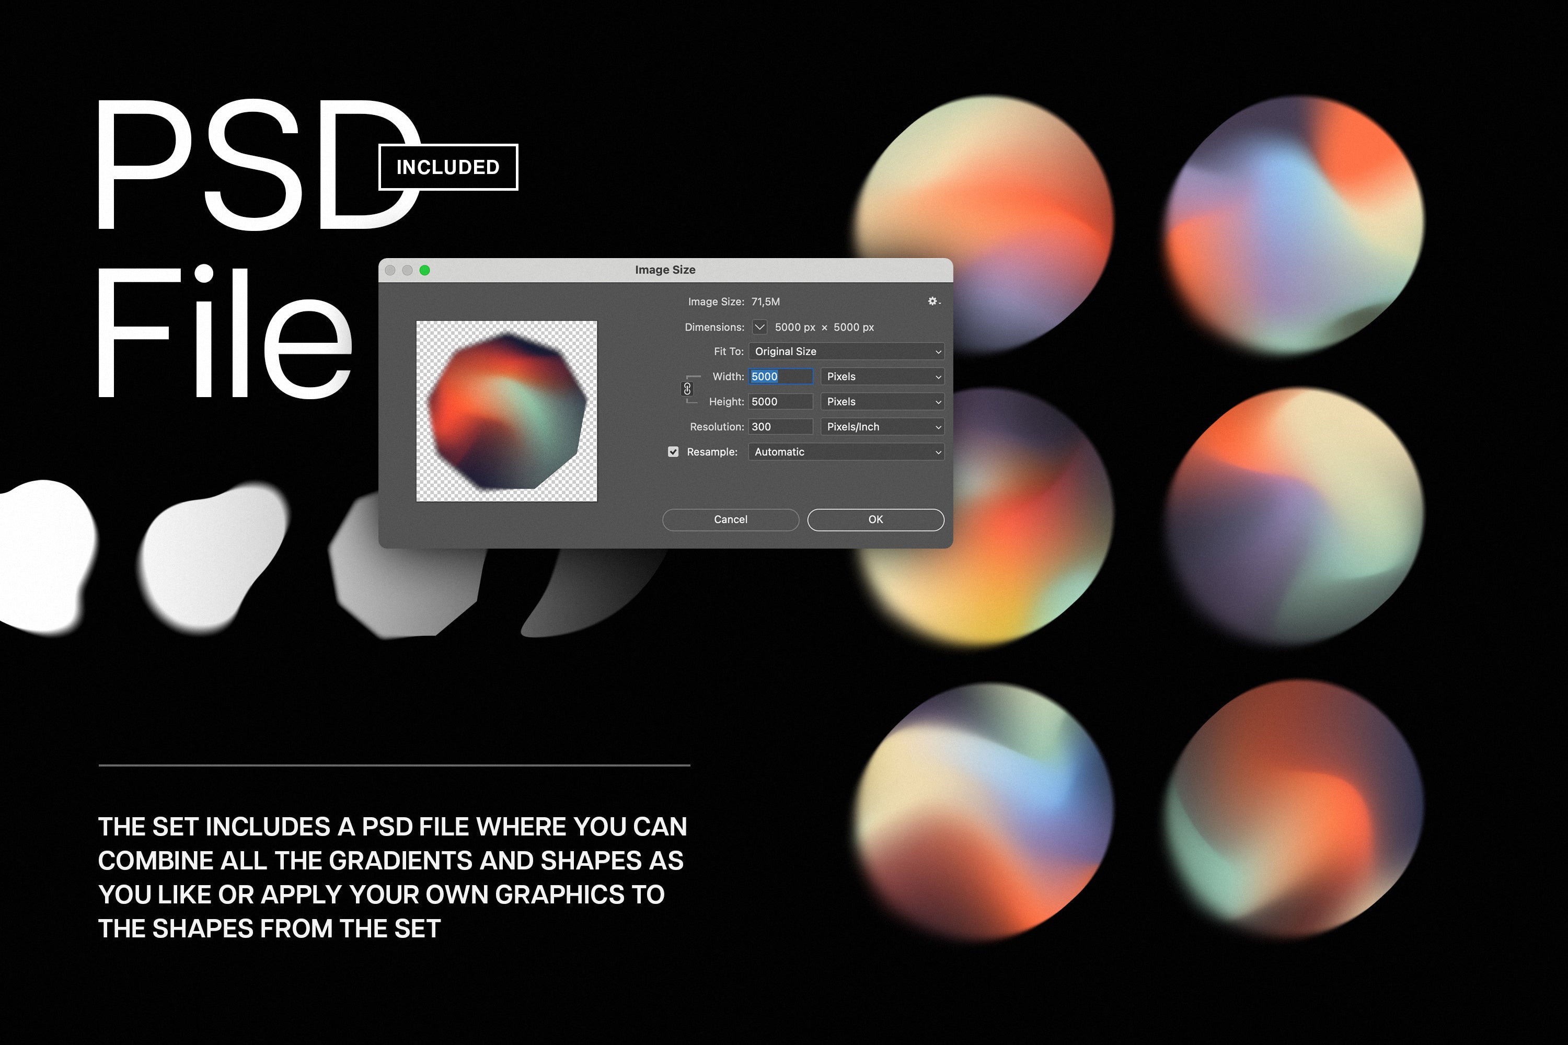Image resolution: width=1568 pixels, height=1045 pixels.
Task: Open the Width units dropdown set to Pixels
Action: pos(881,377)
